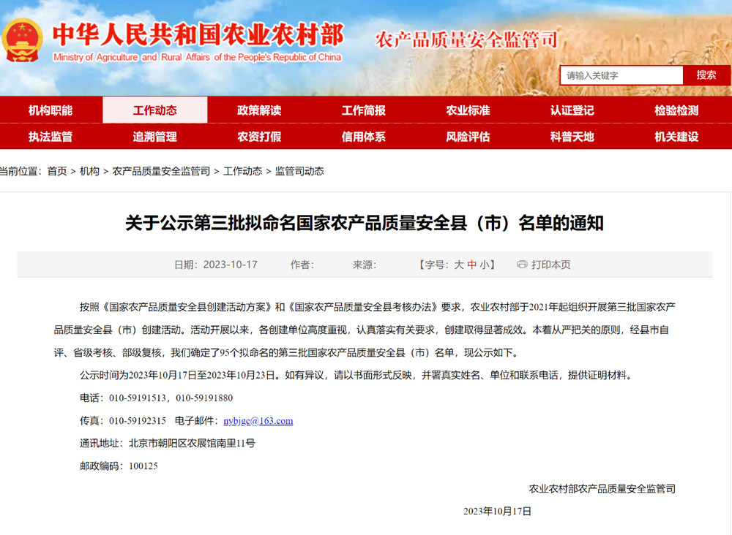Click the ministry title 中华人民共和国农业农村部
This screenshot has height=535, width=732.
(198, 35)
